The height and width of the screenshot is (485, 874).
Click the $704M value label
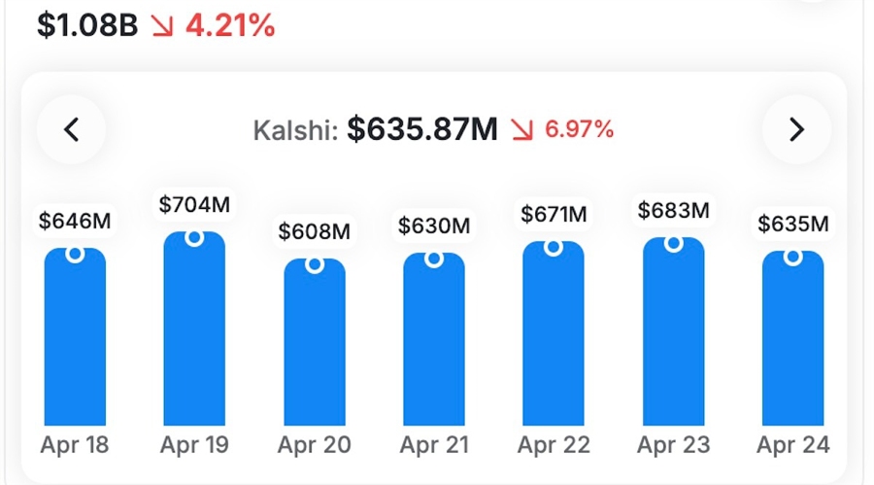coord(194,204)
